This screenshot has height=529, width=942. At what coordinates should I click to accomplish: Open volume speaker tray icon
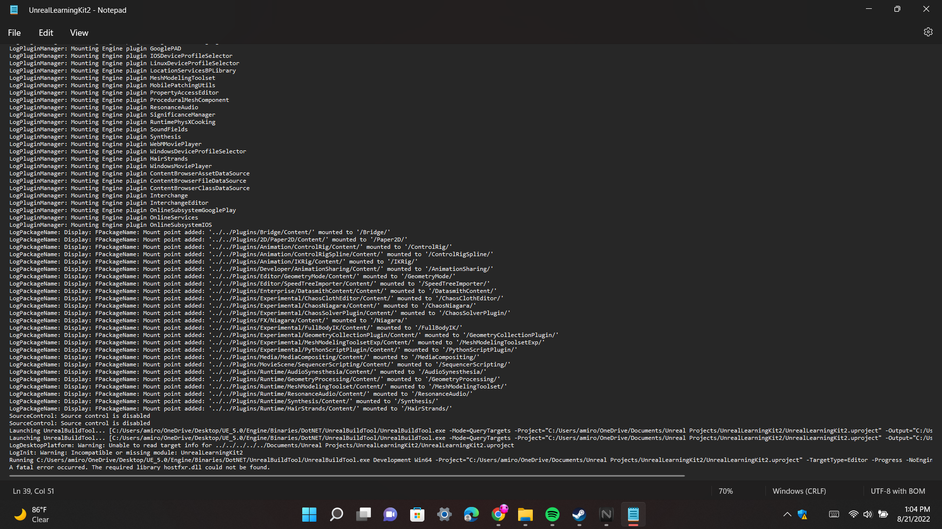[868, 514]
